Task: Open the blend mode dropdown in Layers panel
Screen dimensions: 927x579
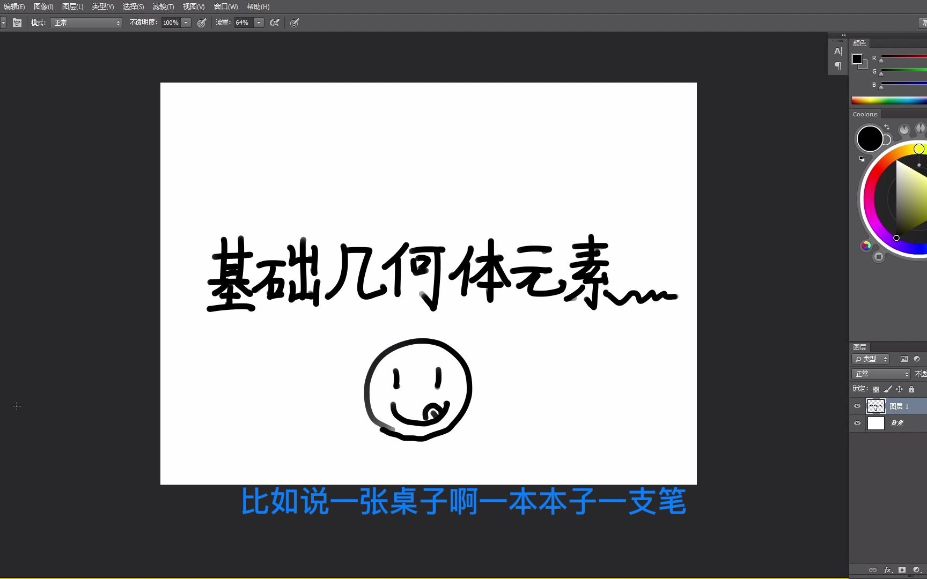Action: point(880,374)
